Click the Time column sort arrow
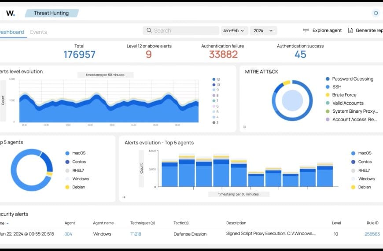This screenshot has width=383, height=251. click(x=7, y=223)
